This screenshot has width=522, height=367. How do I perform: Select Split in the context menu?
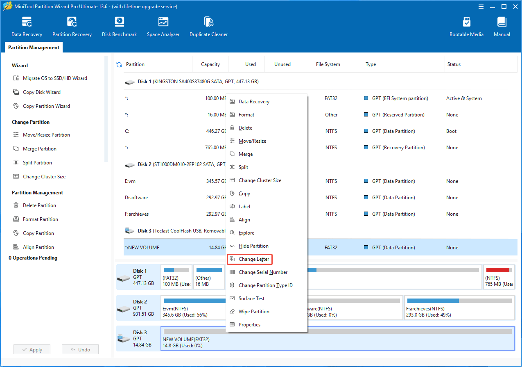(x=267, y=167)
